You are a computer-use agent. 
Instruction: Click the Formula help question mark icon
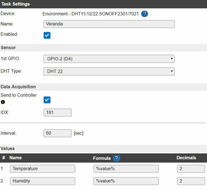[116, 158]
